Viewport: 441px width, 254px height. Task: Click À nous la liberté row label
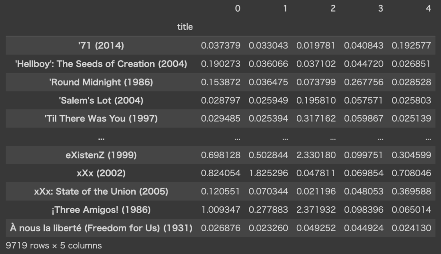101,228
